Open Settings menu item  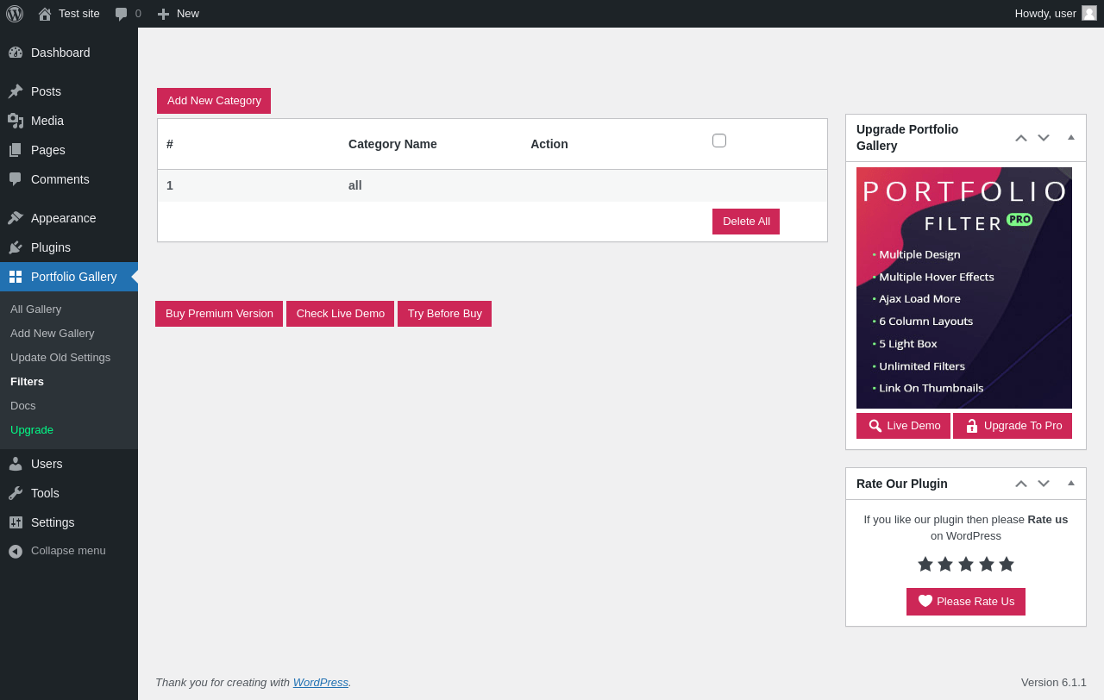click(69, 522)
